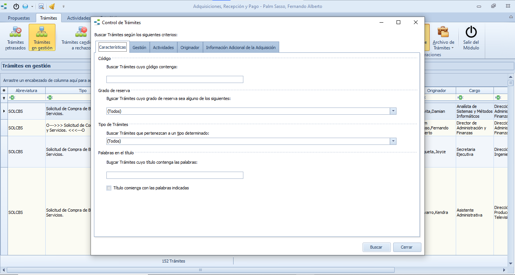Click the vertical scrollbar down arrow

[x=510, y=263]
